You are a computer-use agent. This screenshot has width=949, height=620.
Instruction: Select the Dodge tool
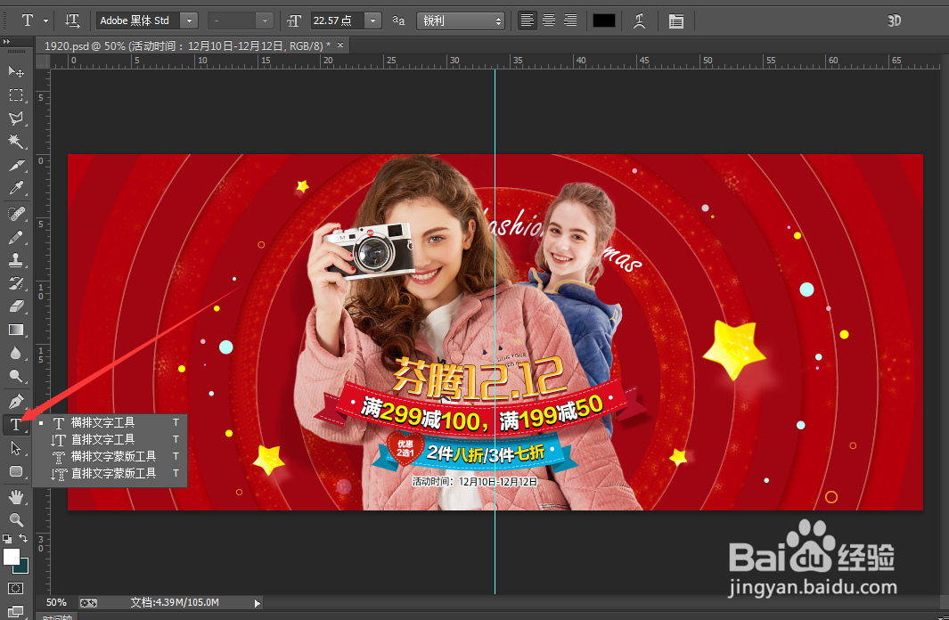16,376
